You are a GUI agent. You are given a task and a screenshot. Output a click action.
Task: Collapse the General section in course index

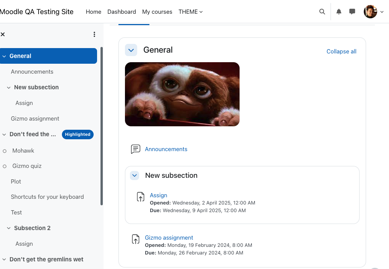pyautogui.click(x=4, y=56)
